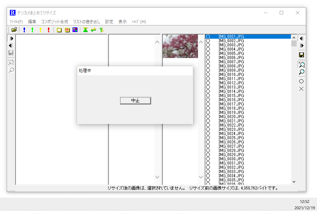Open the ヘルプ(H) menu

coord(139,21)
